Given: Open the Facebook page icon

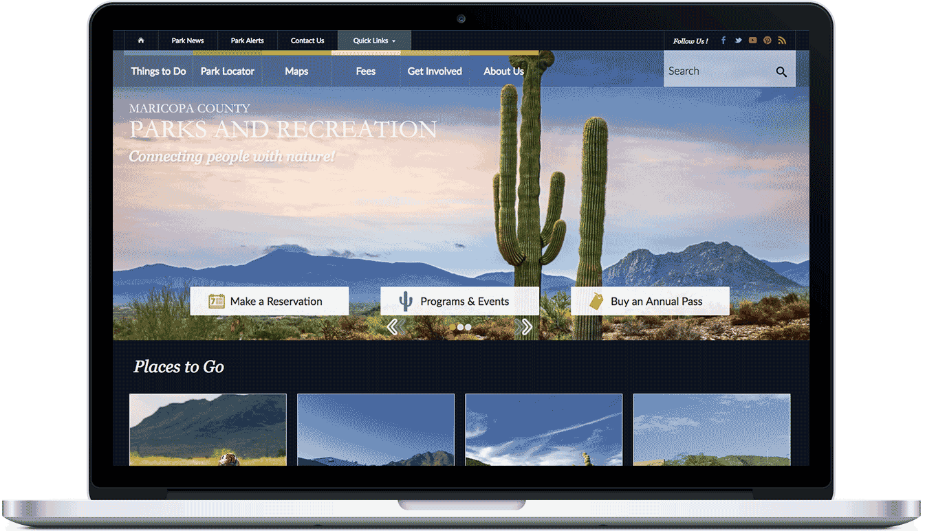Looking at the screenshot, I should pyautogui.click(x=723, y=41).
